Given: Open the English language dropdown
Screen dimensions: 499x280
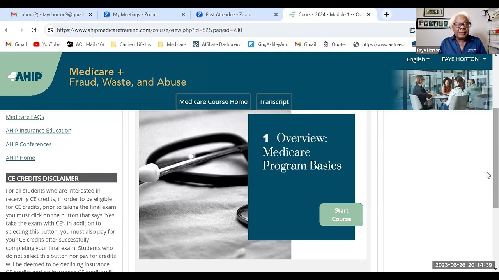Looking at the screenshot, I should [x=418, y=59].
